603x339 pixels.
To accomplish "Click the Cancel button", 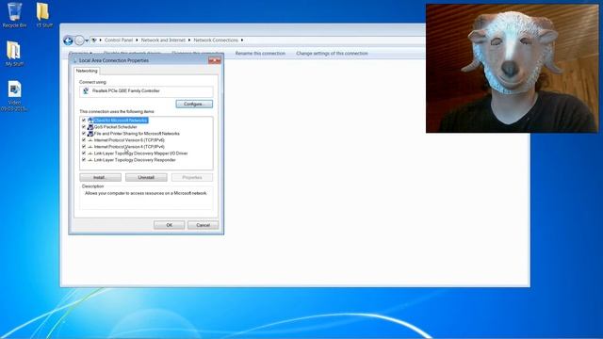I will (204, 225).
